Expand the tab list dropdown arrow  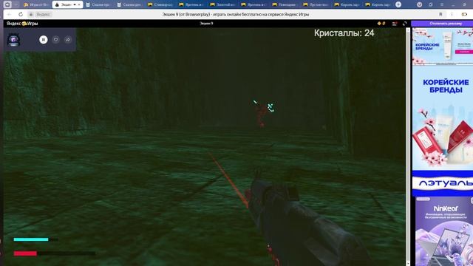[x=16, y=4]
